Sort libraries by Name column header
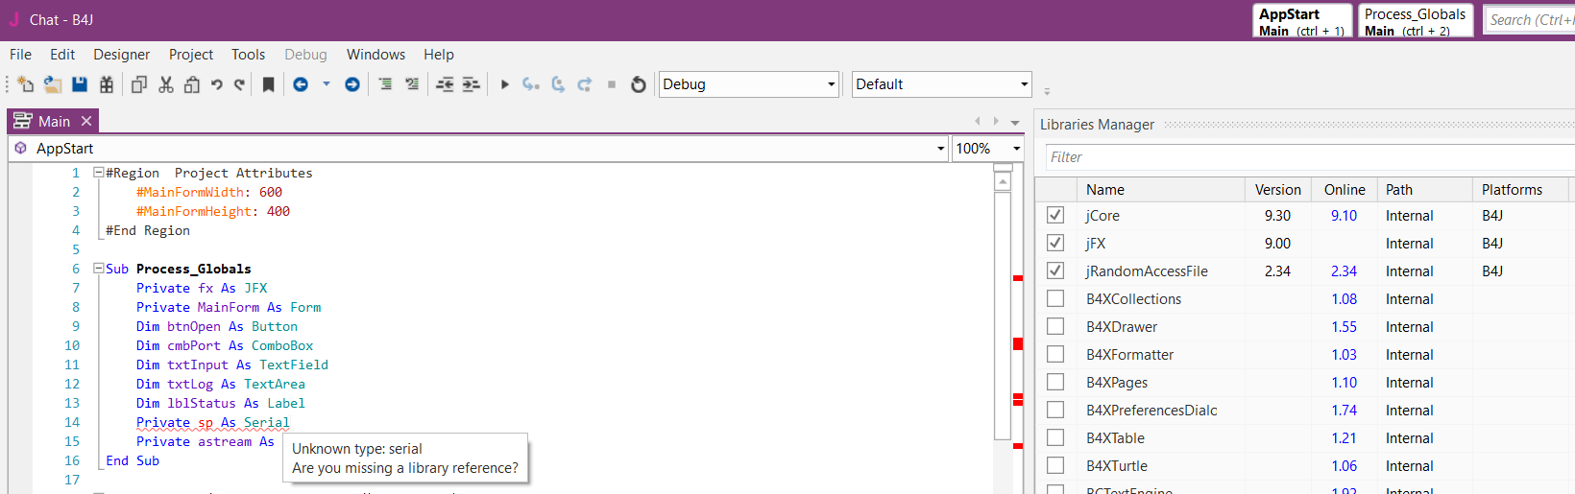 pyautogui.click(x=1160, y=190)
